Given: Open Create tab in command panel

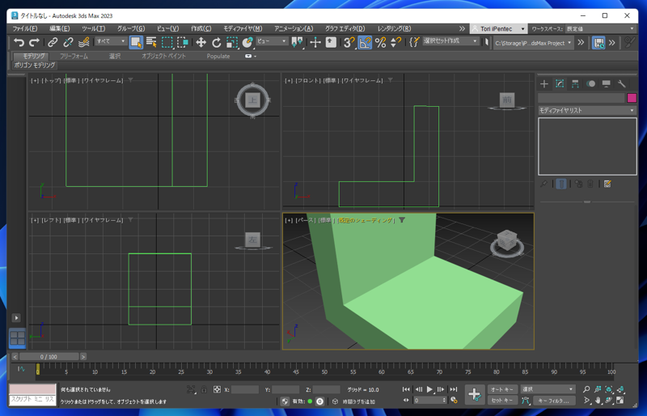Looking at the screenshot, I should pyautogui.click(x=544, y=84).
